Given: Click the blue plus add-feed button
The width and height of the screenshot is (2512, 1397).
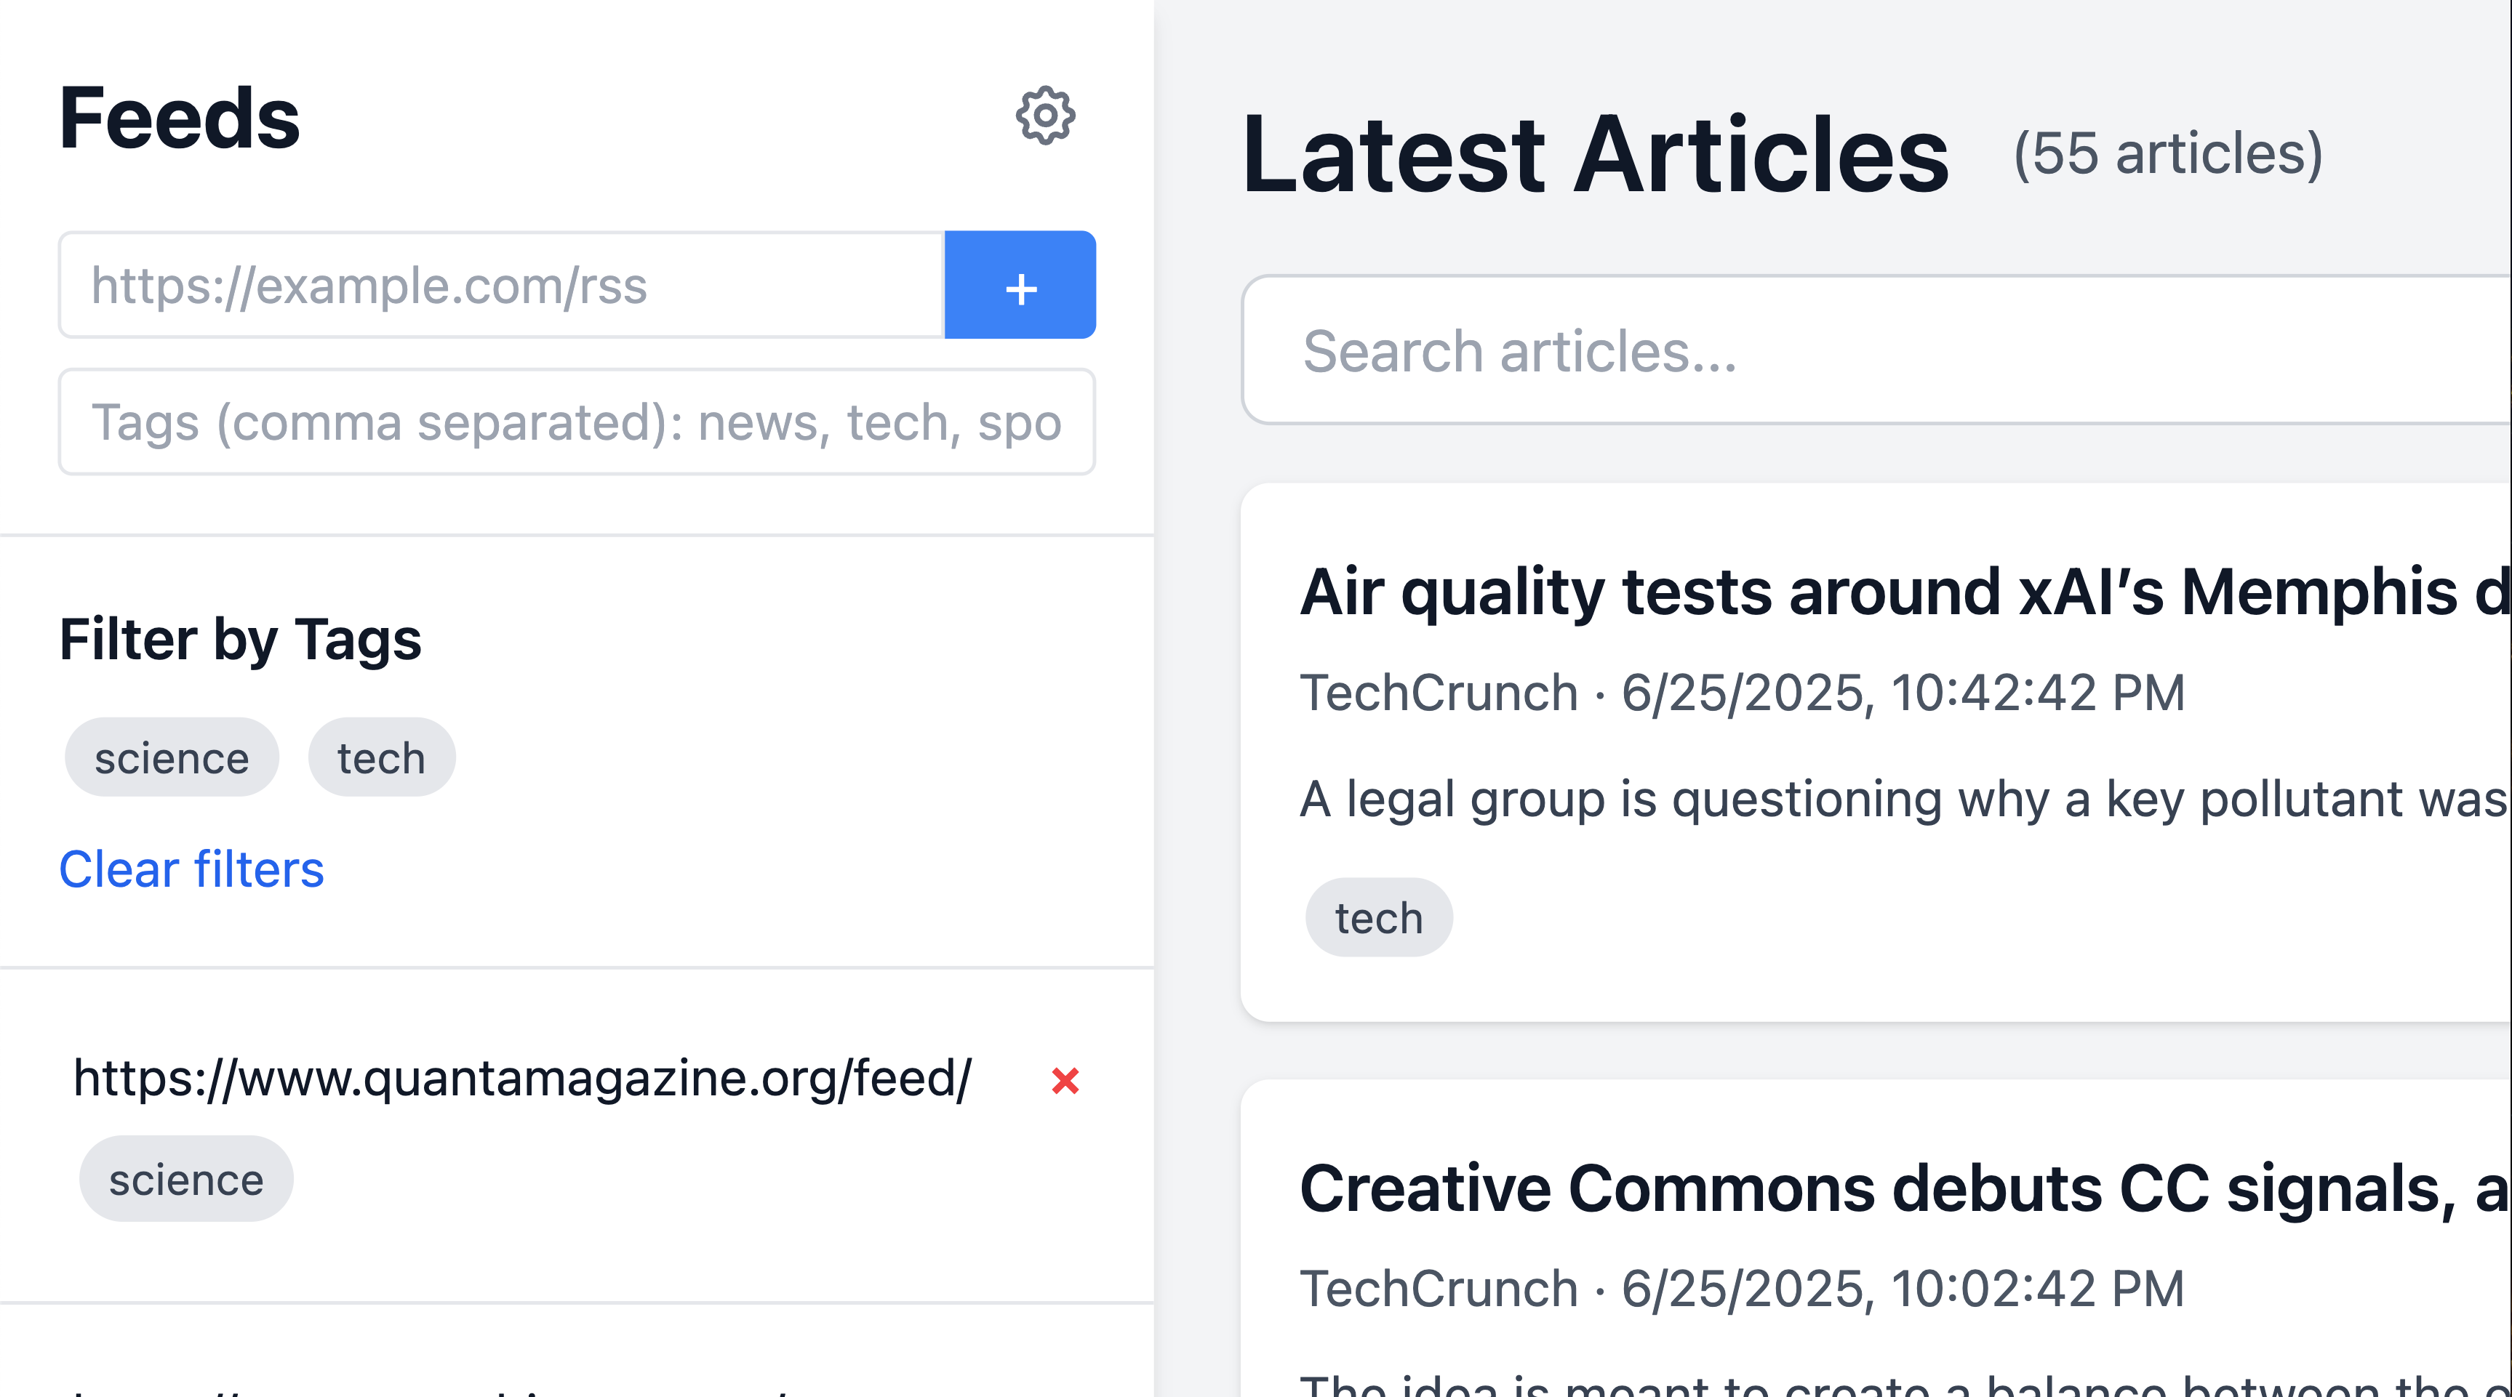Looking at the screenshot, I should [1020, 285].
